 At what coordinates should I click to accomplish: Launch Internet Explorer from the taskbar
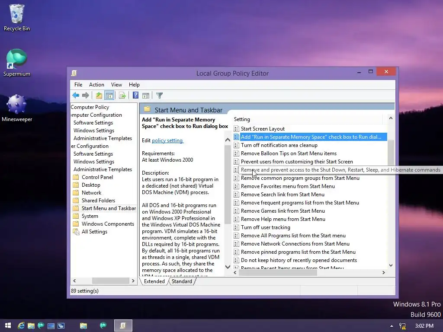coord(21,326)
